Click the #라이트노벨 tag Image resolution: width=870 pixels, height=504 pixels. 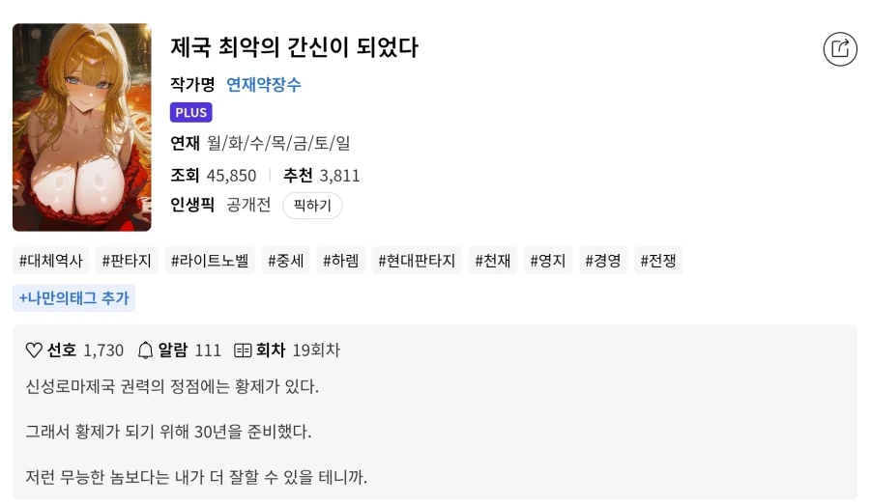210,261
